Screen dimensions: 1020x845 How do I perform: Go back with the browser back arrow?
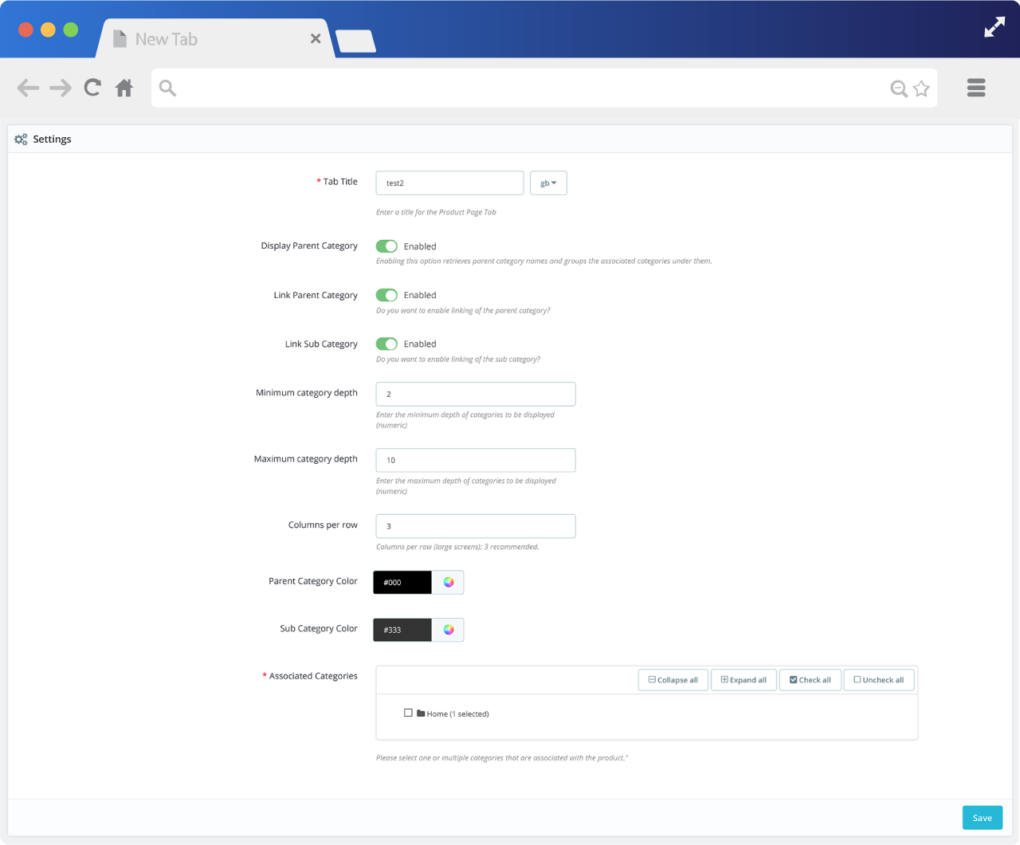click(x=28, y=88)
